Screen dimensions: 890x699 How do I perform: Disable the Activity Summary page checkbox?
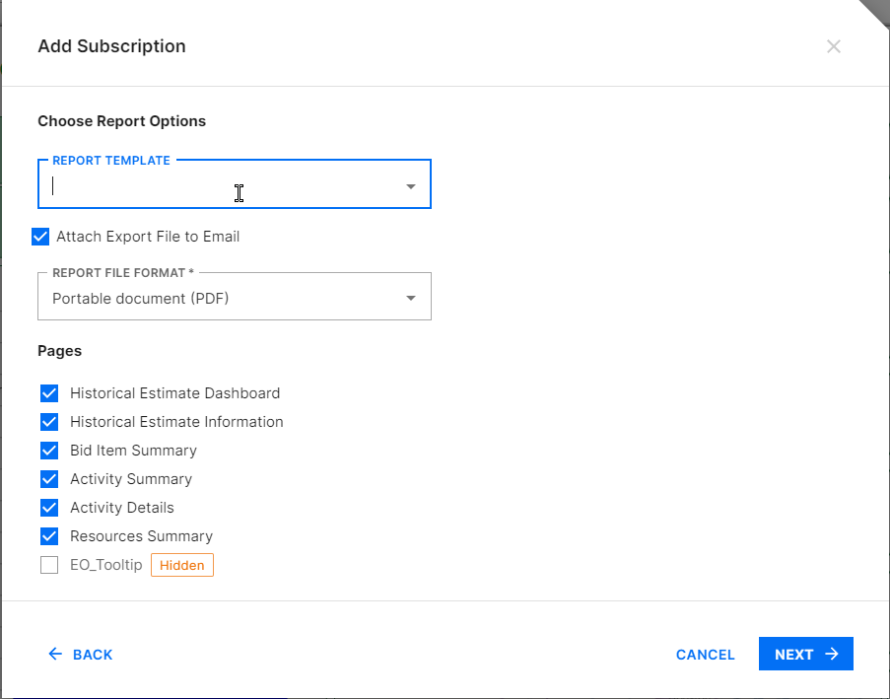(x=49, y=479)
